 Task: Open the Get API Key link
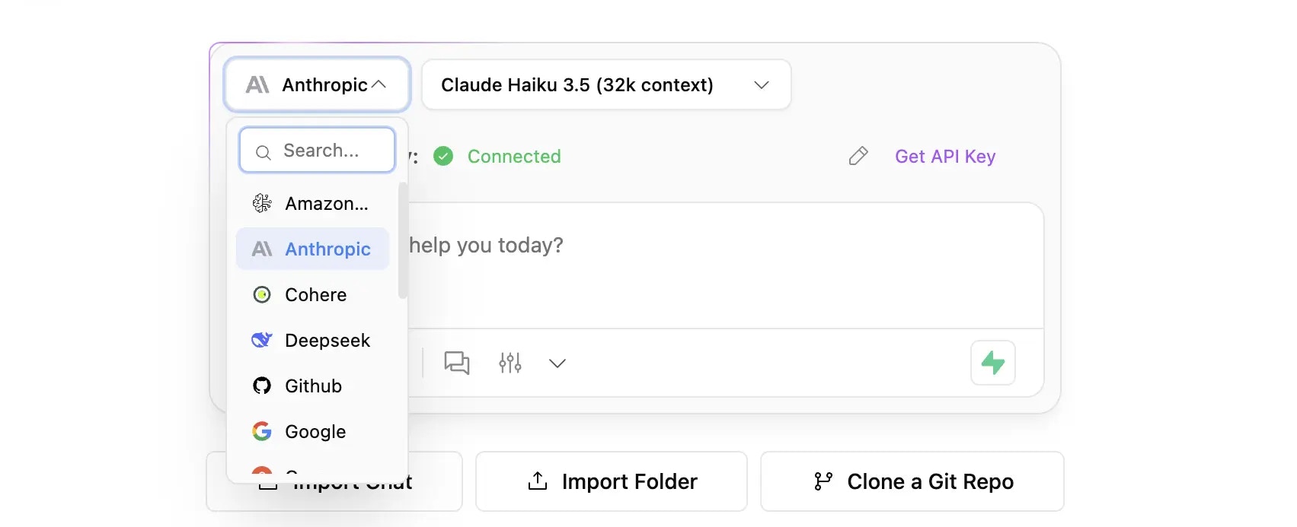click(944, 156)
